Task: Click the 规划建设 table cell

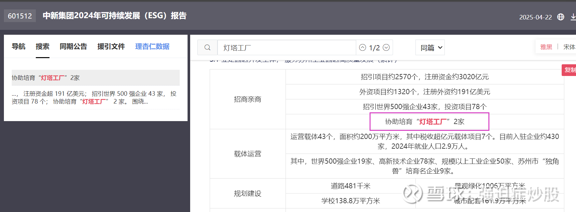Action: [x=248, y=193]
